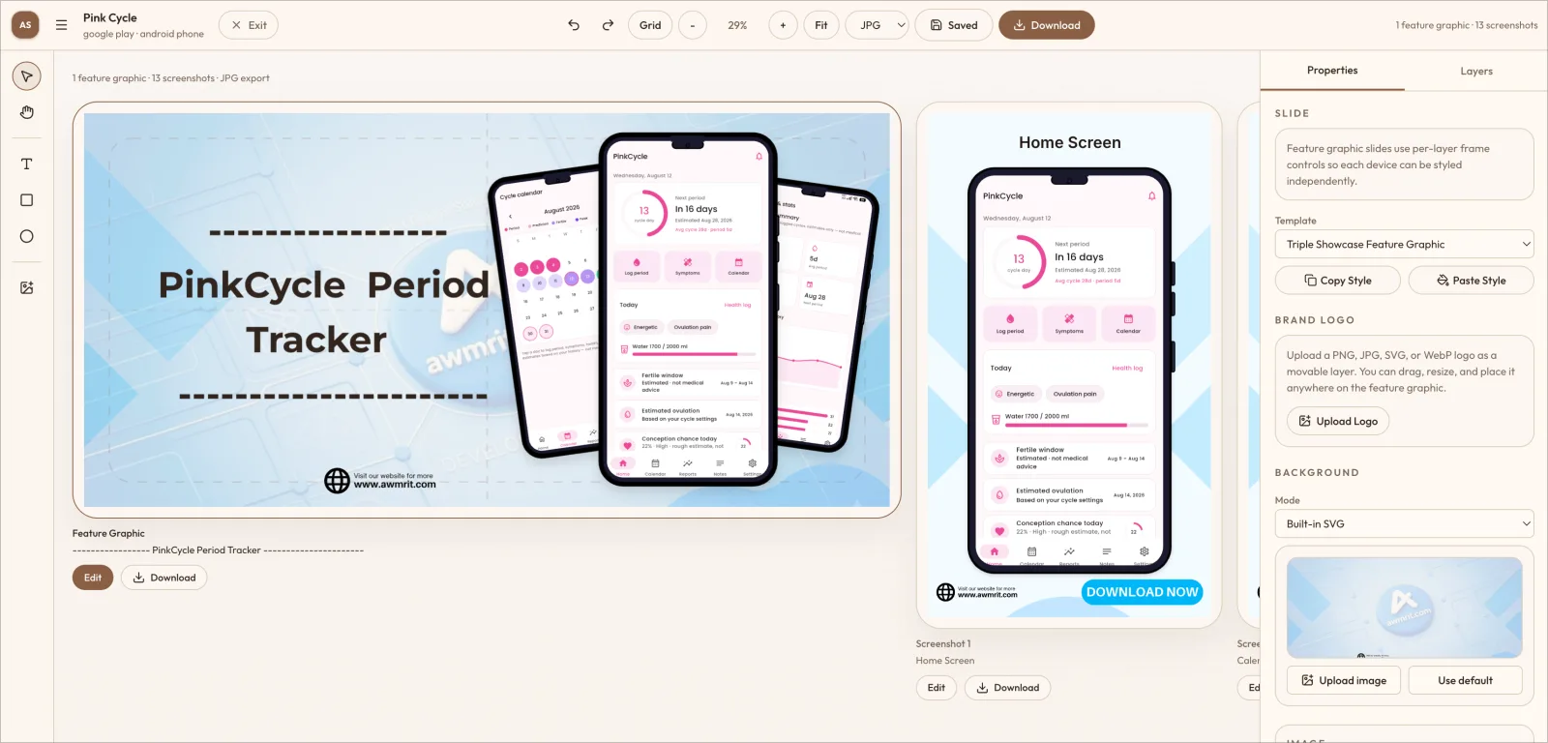Download all from the top bar
The width and height of the screenshot is (1548, 743).
point(1047,25)
